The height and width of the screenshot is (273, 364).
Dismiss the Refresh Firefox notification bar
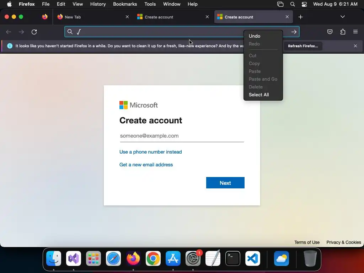[355, 46]
